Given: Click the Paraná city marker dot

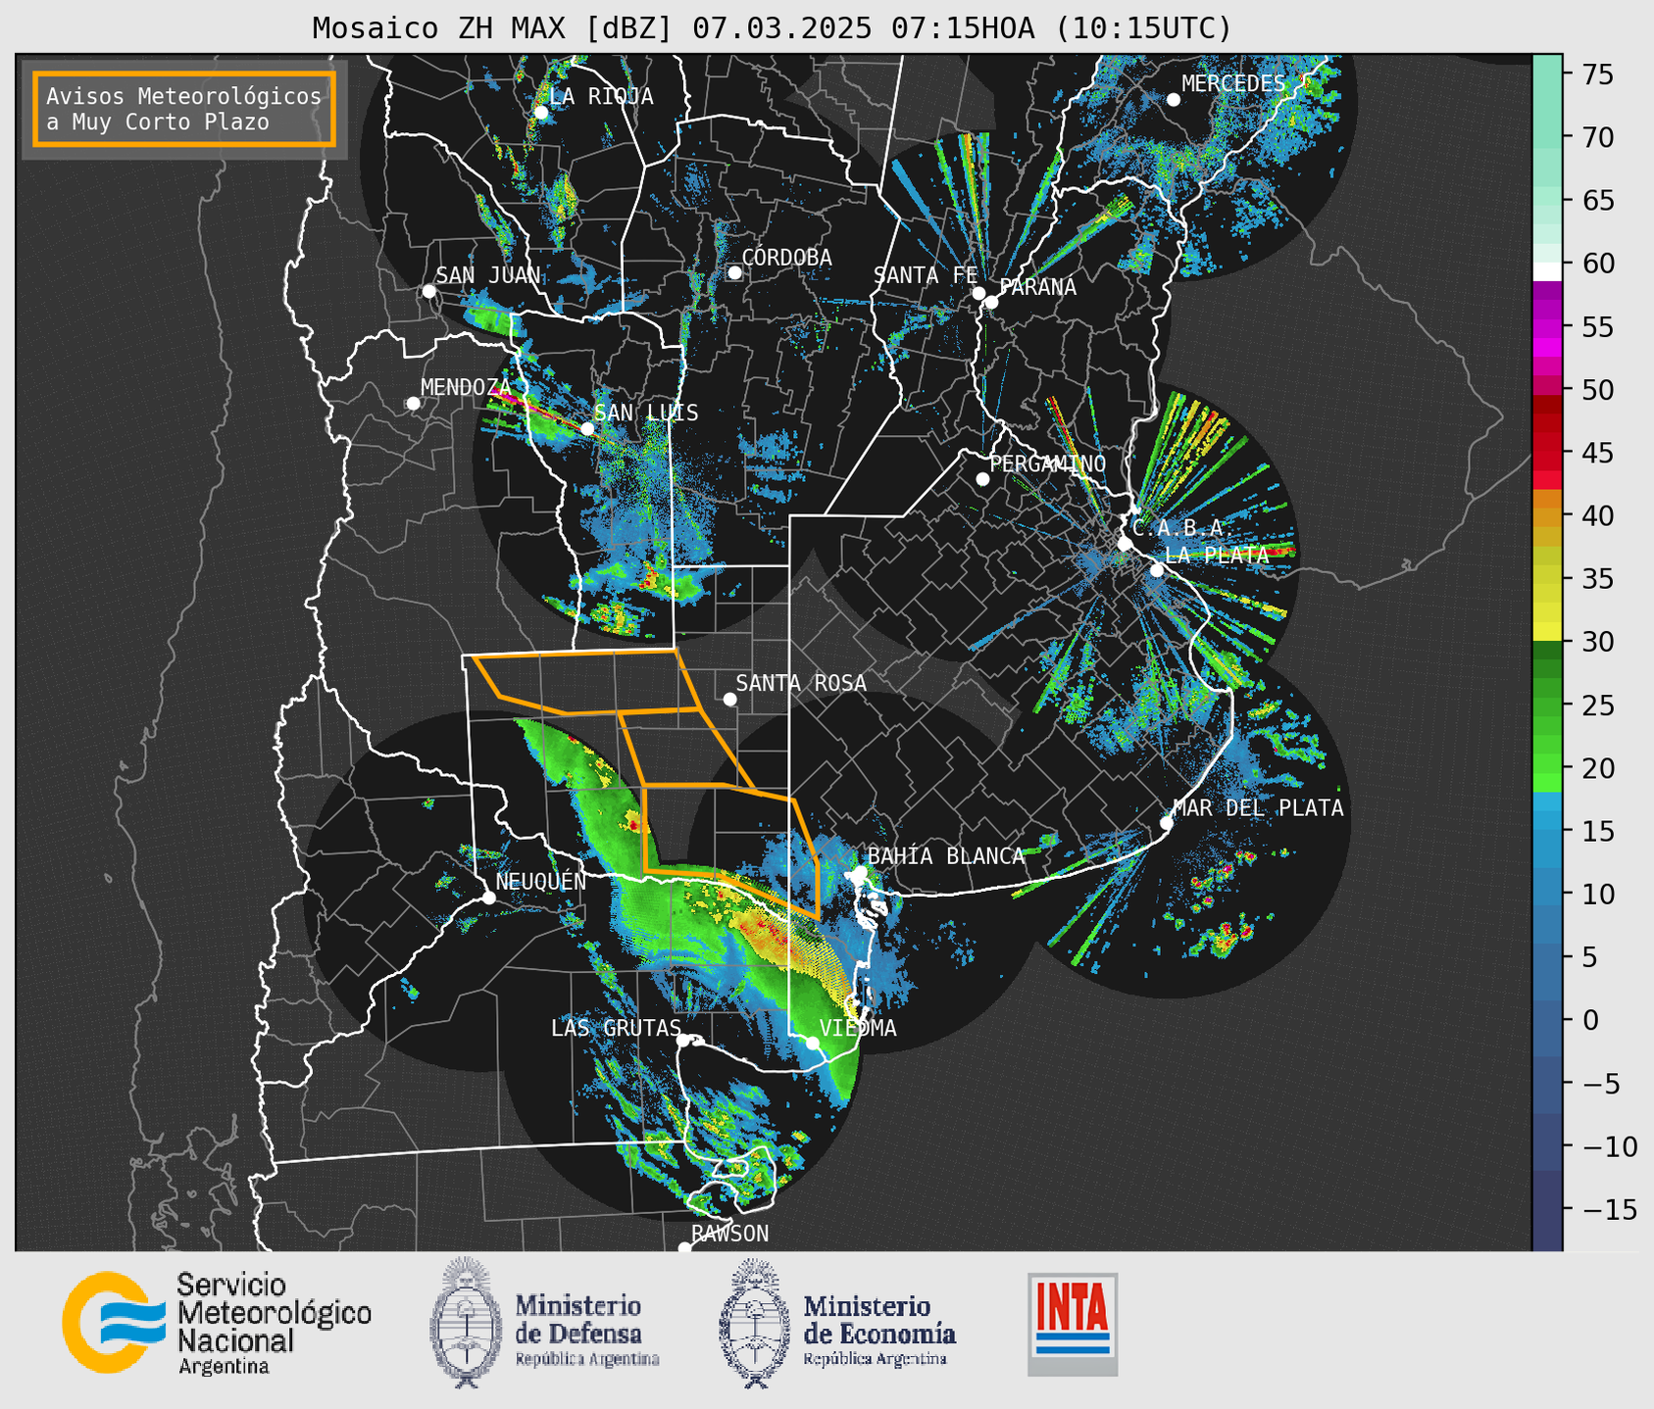Looking at the screenshot, I should (991, 302).
